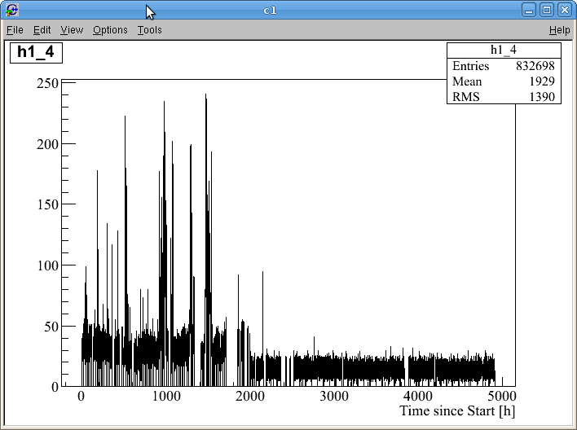Click the 200 label on y-axis
The image size is (577, 430).
pos(47,144)
